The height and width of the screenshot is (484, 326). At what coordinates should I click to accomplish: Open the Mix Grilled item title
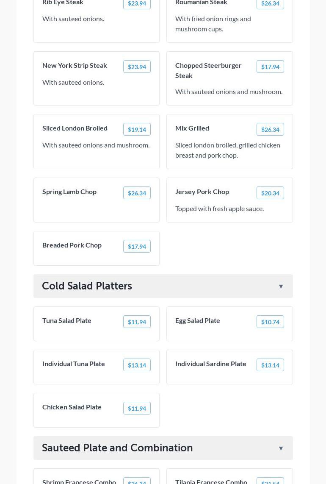pos(192,128)
